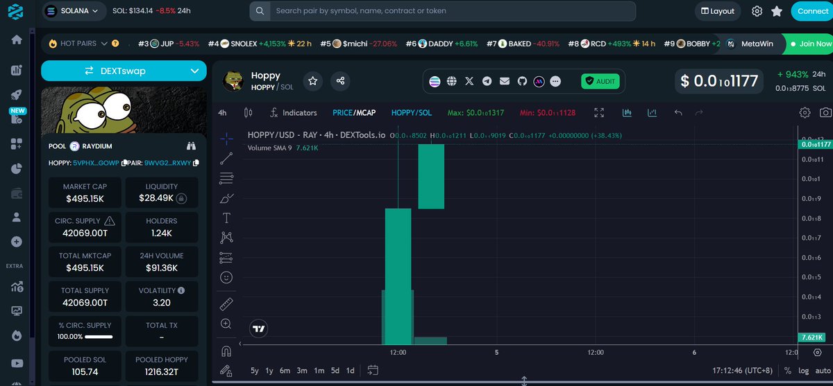Click the Join Now button
This screenshot has height=386, width=833.
coord(809,44)
